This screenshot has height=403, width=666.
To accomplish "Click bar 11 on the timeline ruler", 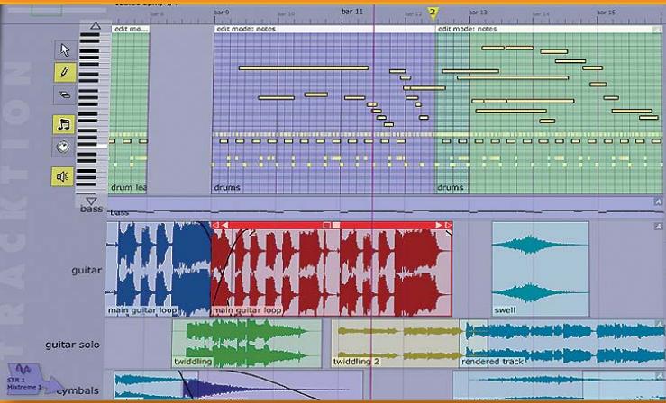I will pos(352,12).
